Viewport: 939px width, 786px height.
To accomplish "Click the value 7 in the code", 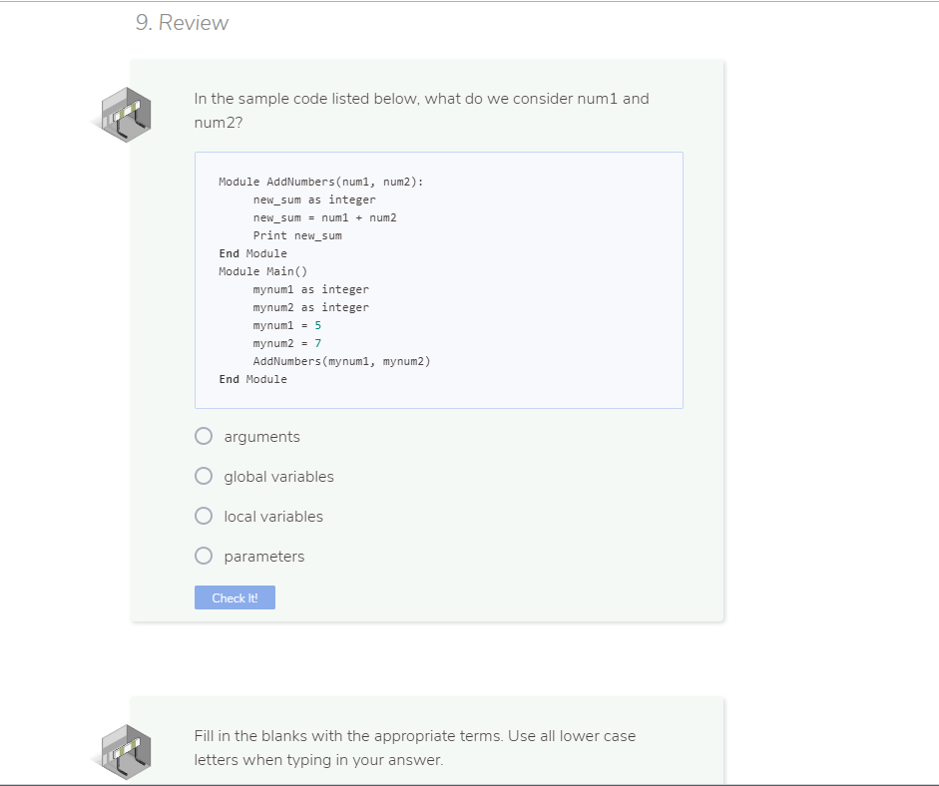I will point(317,343).
